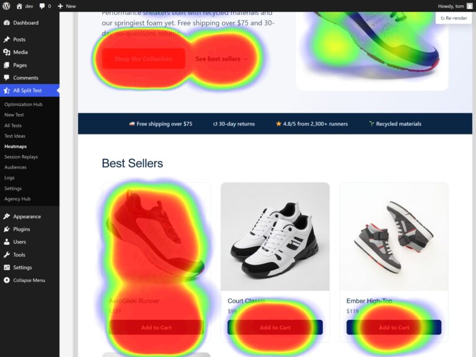
Task: Open the dev site home icon
Action: [x=19, y=6]
